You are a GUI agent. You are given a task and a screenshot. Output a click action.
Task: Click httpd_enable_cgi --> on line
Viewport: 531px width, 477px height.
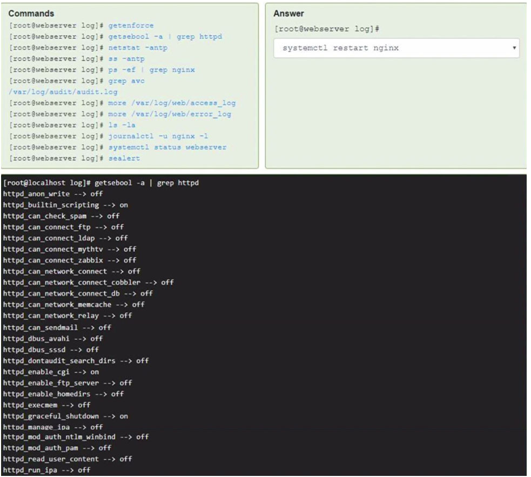[x=51, y=372]
